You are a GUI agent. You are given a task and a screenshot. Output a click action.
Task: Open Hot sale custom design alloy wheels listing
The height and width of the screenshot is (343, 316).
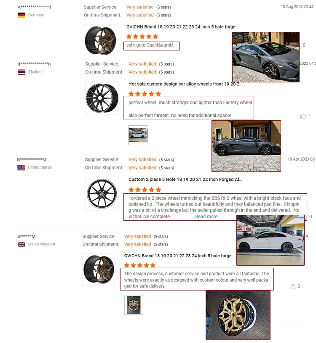pos(185,84)
